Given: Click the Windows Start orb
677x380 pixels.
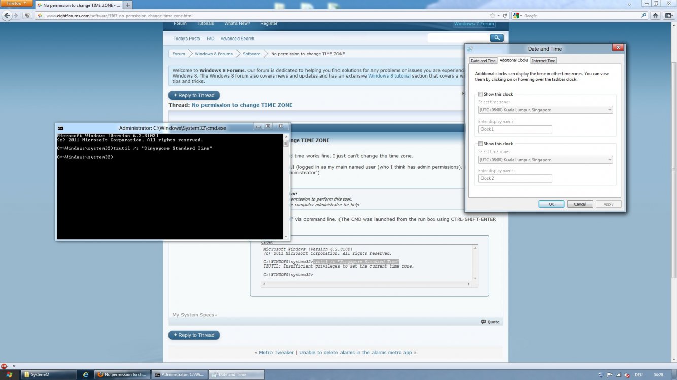Looking at the screenshot, I should pyautogui.click(x=9, y=374).
